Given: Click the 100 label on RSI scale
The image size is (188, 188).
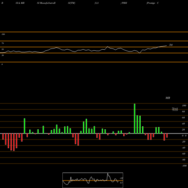Looking at the screenshot, I should click(x=3, y=34).
